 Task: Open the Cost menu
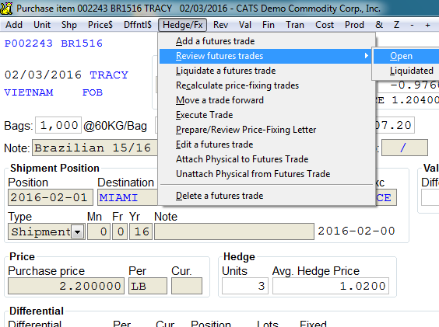tap(325, 25)
